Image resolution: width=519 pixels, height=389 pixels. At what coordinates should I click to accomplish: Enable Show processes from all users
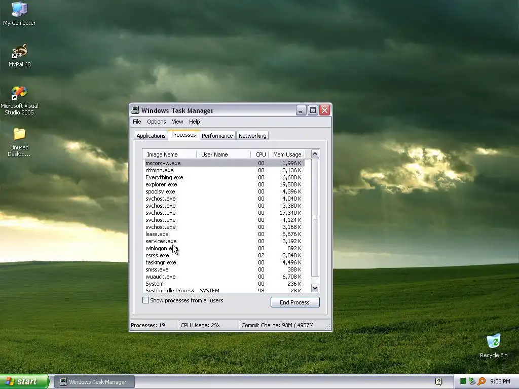coord(145,300)
